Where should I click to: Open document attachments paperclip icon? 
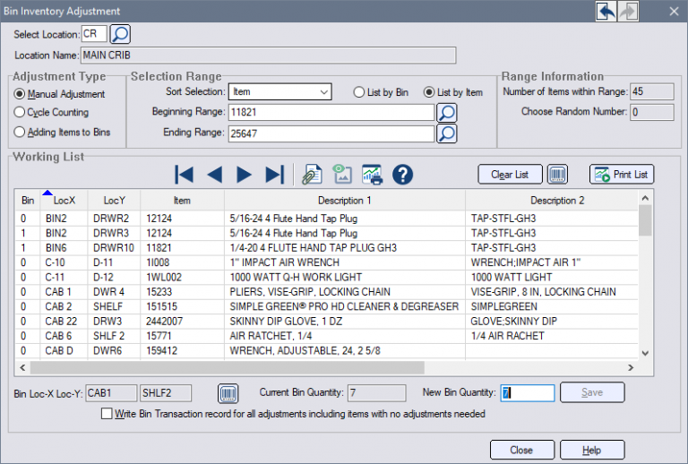312,175
